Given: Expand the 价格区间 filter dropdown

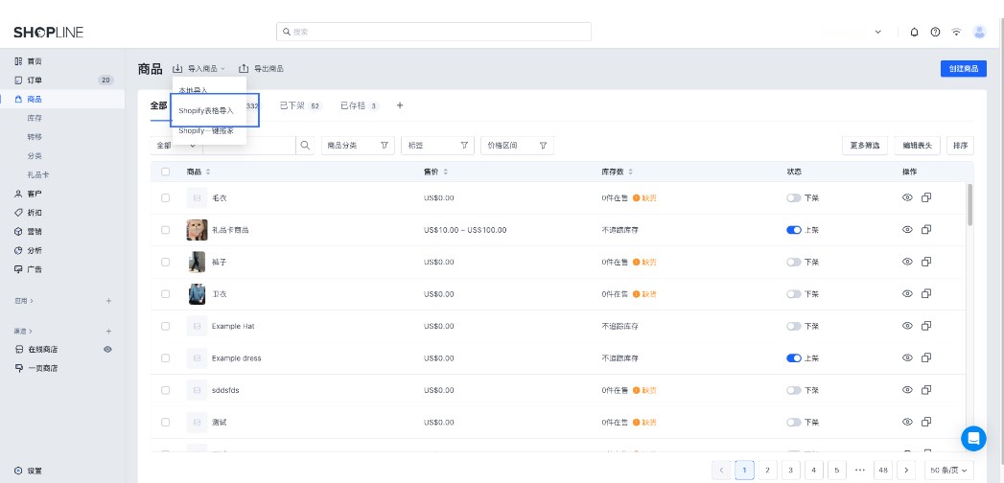Looking at the screenshot, I should 518,146.
